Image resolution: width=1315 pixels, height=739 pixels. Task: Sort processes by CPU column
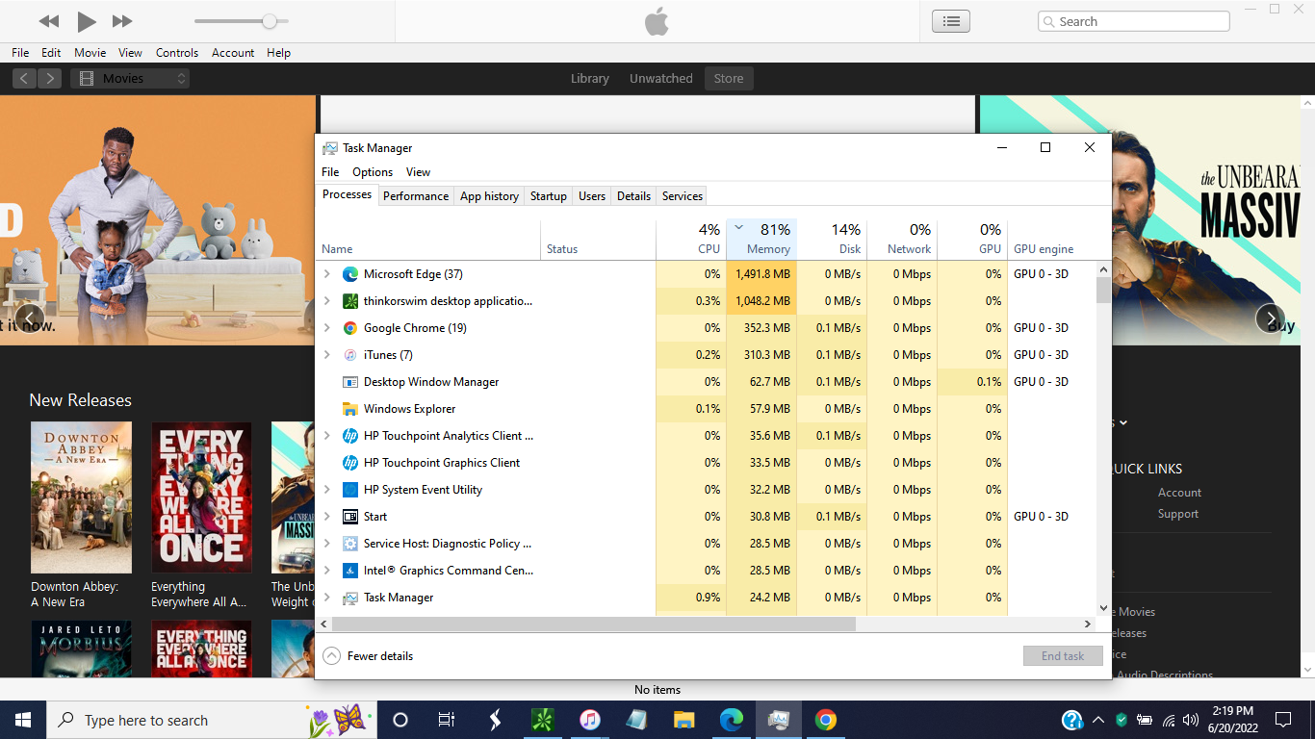(x=691, y=240)
